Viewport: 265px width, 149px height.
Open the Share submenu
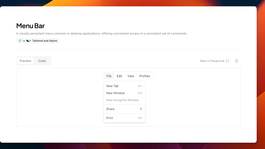111,109
